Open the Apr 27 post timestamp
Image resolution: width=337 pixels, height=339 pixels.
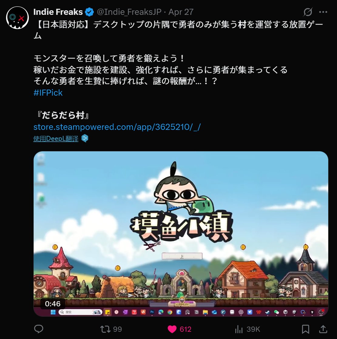[181, 12]
